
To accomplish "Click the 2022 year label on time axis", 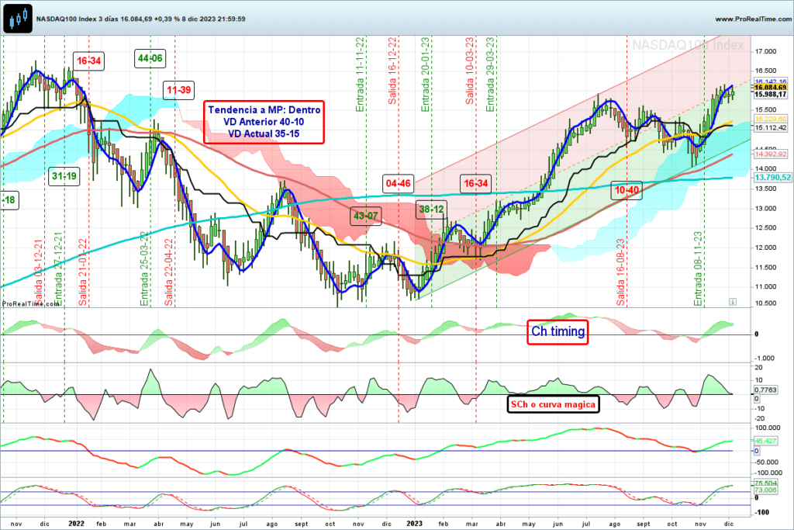I will [76, 524].
